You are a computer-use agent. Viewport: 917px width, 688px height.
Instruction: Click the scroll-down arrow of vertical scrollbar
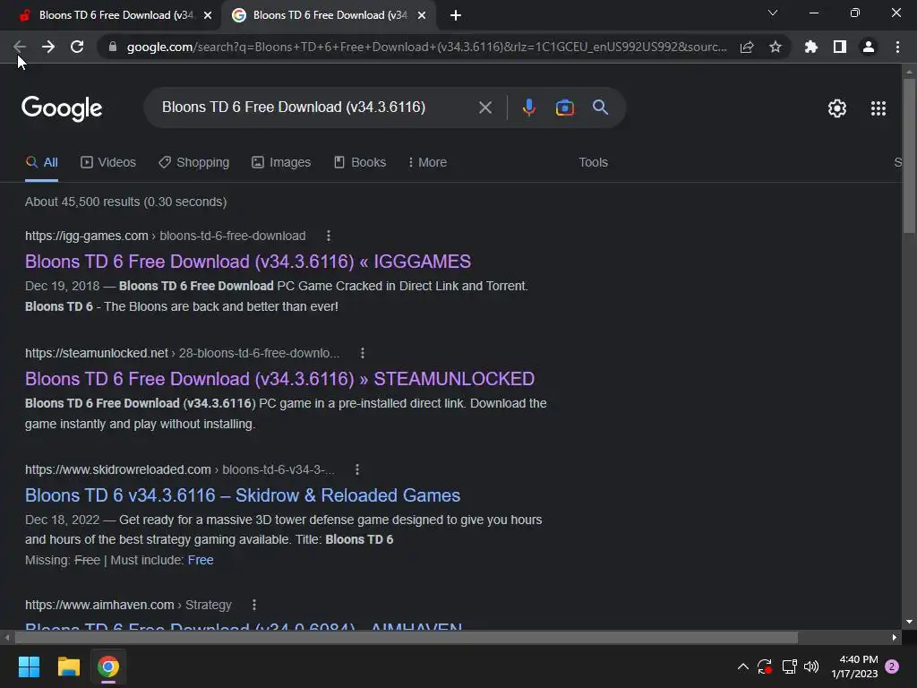click(909, 622)
